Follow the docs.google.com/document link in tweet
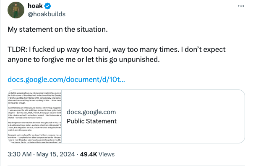The image size is (253, 166). [66, 79]
